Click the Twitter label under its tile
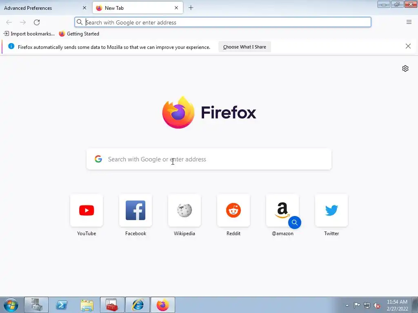Image resolution: width=418 pixels, height=313 pixels. coord(331,234)
